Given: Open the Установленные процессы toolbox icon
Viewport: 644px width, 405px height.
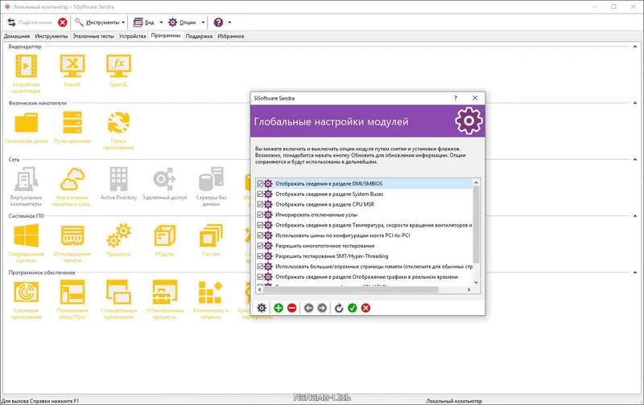Looking at the screenshot, I should [x=165, y=292].
